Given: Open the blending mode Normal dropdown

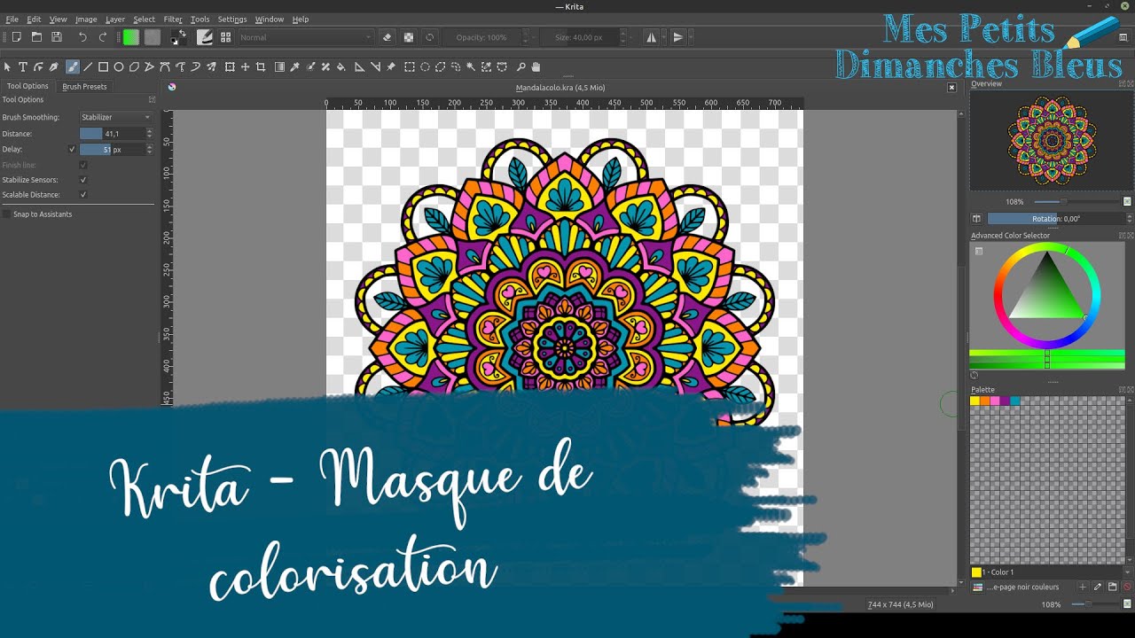Looking at the screenshot, I should (306, 37).
